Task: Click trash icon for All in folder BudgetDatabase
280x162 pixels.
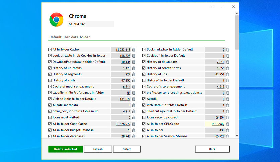Action: point(134,130)
